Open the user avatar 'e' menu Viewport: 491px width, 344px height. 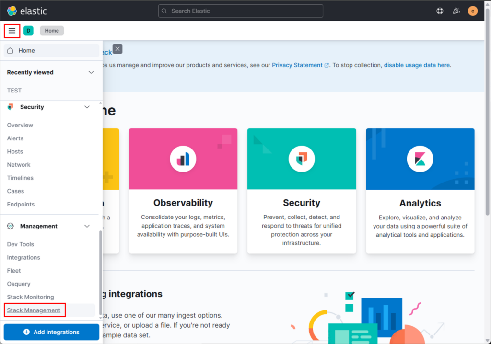click(472, 11)
